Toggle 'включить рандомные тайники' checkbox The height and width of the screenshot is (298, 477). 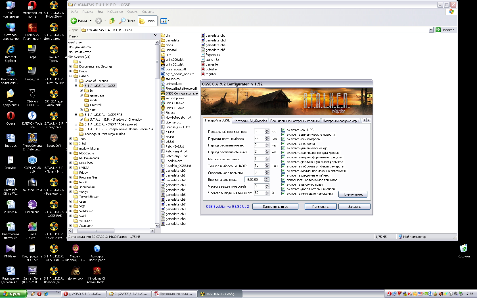click(x=283, y=175)
